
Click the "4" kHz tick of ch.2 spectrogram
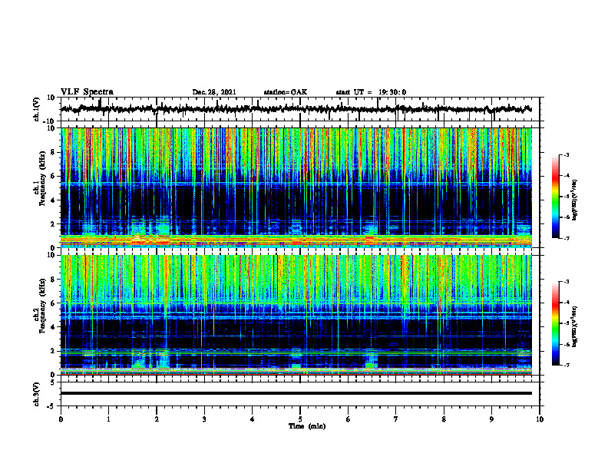click(x=54, y=327)
